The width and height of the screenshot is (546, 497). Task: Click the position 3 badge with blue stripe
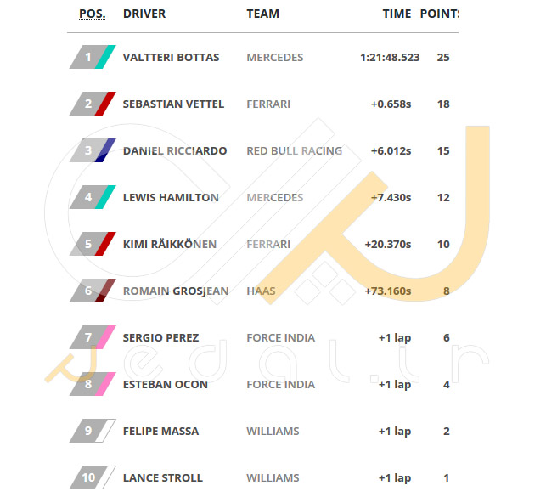tap(93, 150)
